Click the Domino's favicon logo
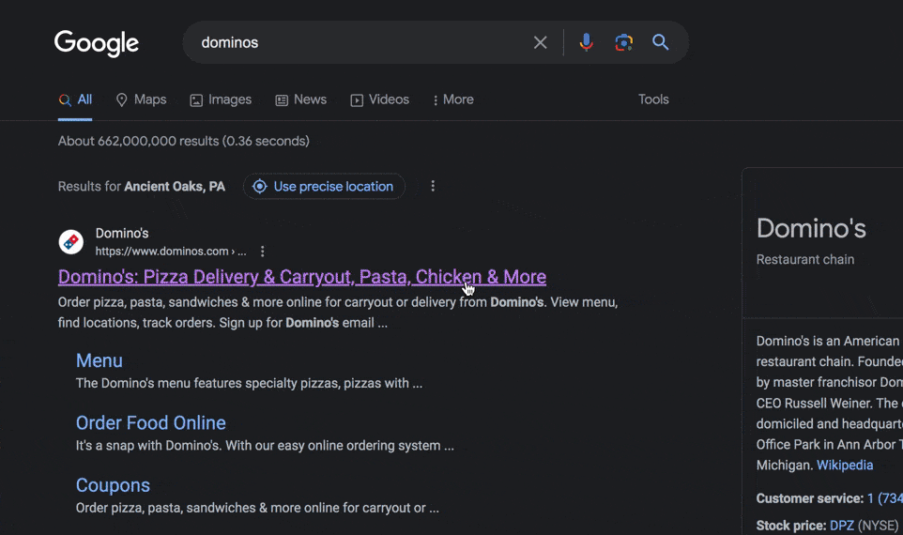The width and height of the screenshot is (903, 535). pos(70,242)
